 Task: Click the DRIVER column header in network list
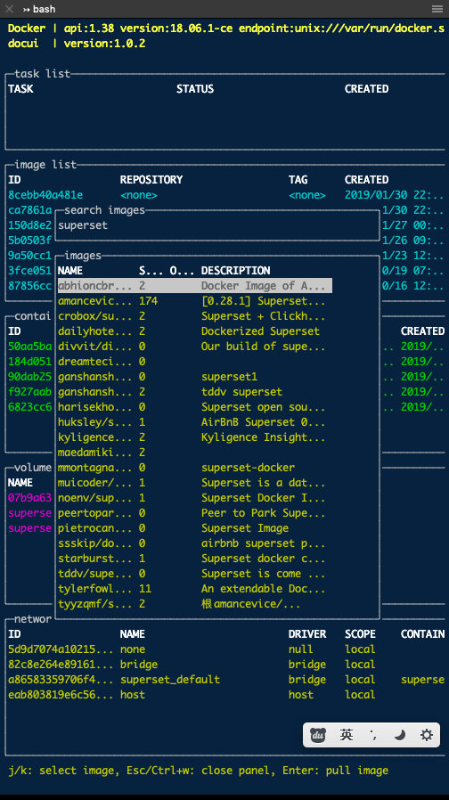coord(307,633)
